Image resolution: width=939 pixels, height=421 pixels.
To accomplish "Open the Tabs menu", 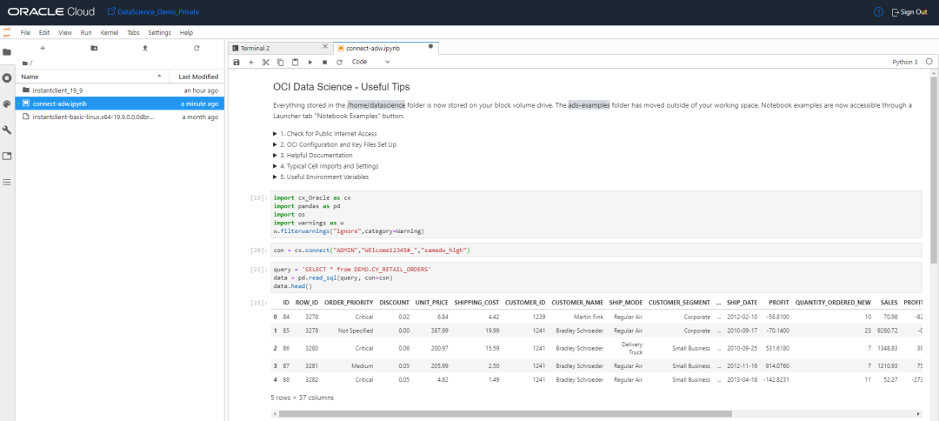I will [x=134, y=32].
